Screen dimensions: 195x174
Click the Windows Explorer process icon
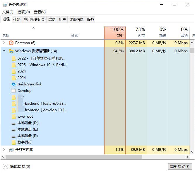click(x=11, y=51)
